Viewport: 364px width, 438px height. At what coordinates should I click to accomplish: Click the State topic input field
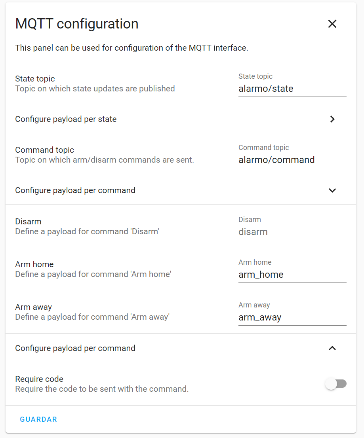(292, 89)
